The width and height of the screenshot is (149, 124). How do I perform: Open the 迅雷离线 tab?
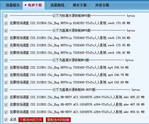pyautogui.click(x=56, y=5)
